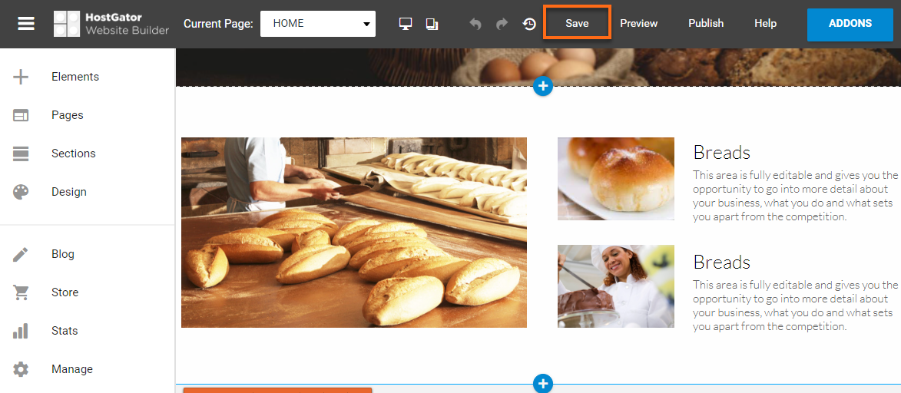Select the large bakery bread image
Screen dimensions: 901x393
point(354,233)
